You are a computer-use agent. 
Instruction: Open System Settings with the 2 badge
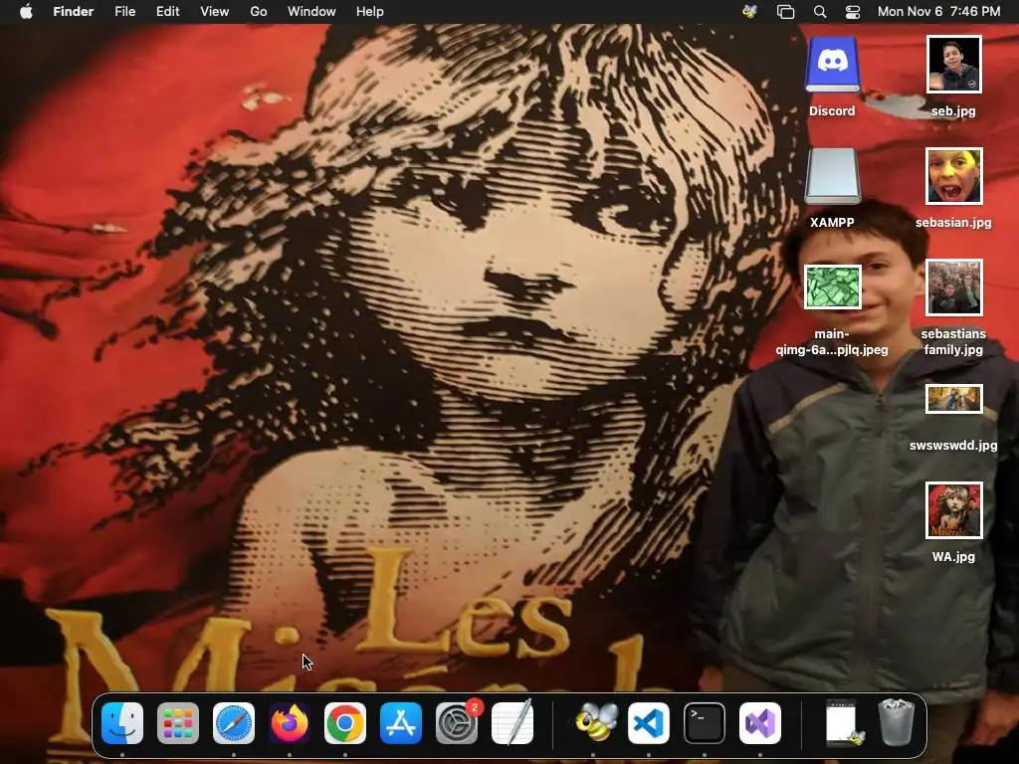pos(457,723)
